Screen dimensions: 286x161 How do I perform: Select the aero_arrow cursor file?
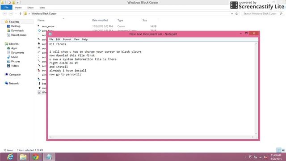pyautogui.click(x=48, y=26)
